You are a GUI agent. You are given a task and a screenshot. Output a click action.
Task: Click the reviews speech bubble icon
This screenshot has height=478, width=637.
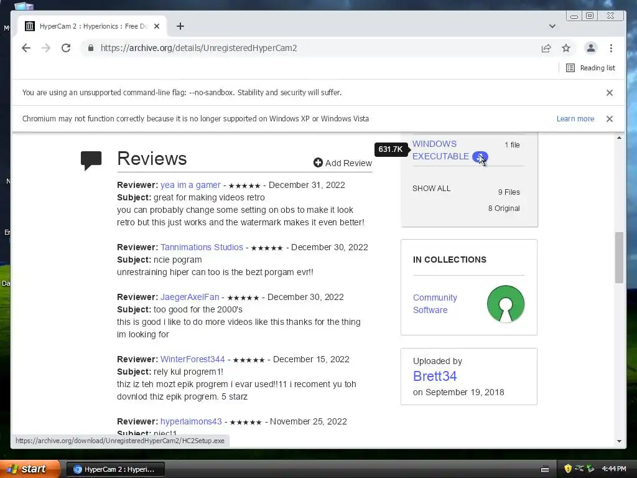pyautogui.click(x=91, y=161)
